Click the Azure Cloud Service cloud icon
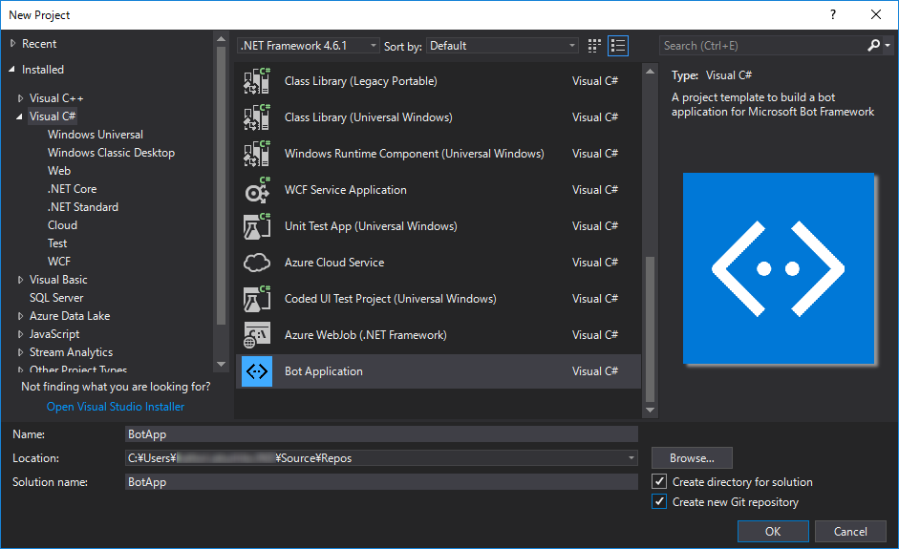Image resolution: width=899 pixels, height=549 pixels. 257,263
